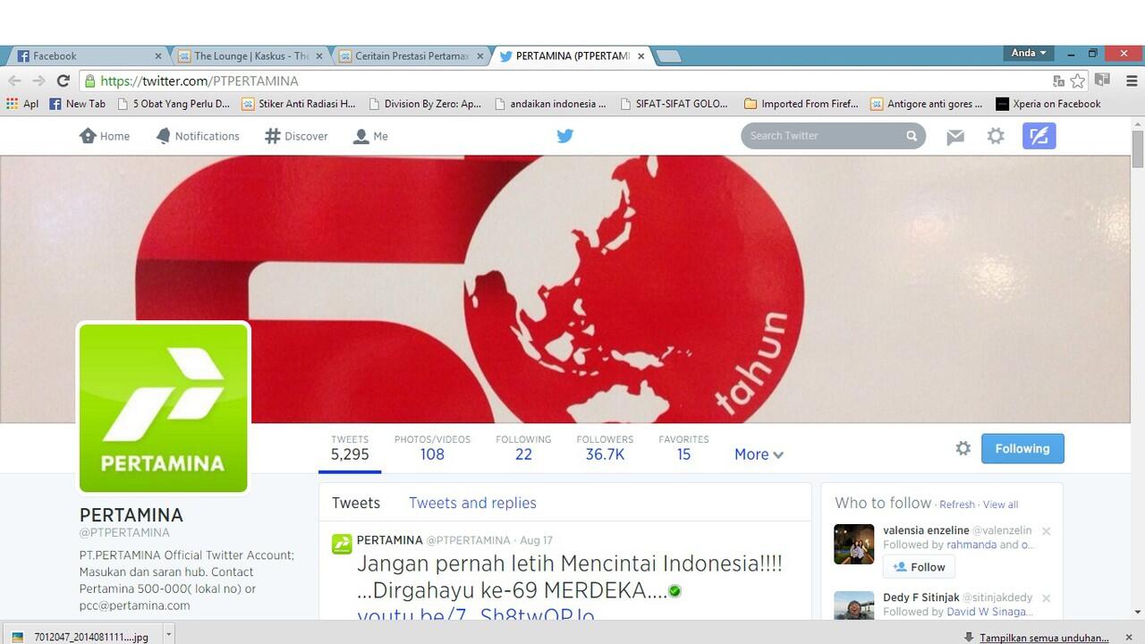Open the Apps shortcut in bookmarks bar
Image resolution: width=1145 pixels, height=644 pixels.
pos(22,104)
